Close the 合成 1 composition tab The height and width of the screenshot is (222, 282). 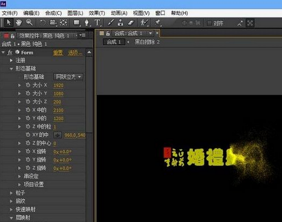point(157,33)
